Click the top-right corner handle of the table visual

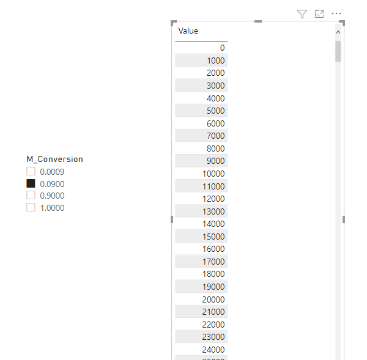342,23
